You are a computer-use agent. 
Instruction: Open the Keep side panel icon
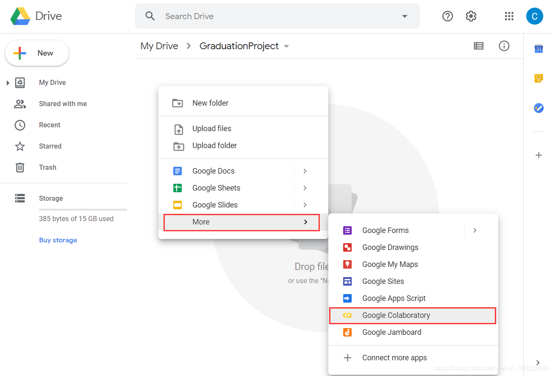point(539,78)
